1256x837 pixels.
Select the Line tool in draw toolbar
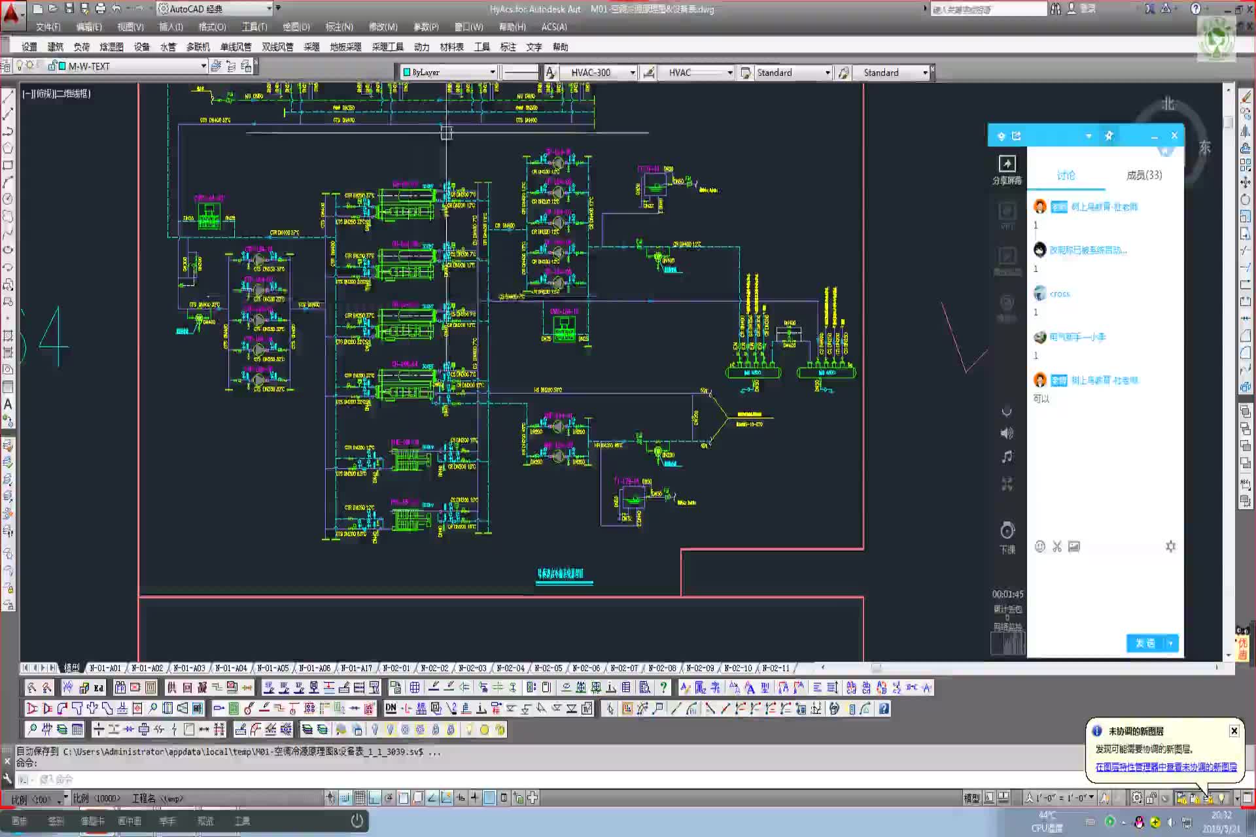pyautogui.click(x=8, y=97)
